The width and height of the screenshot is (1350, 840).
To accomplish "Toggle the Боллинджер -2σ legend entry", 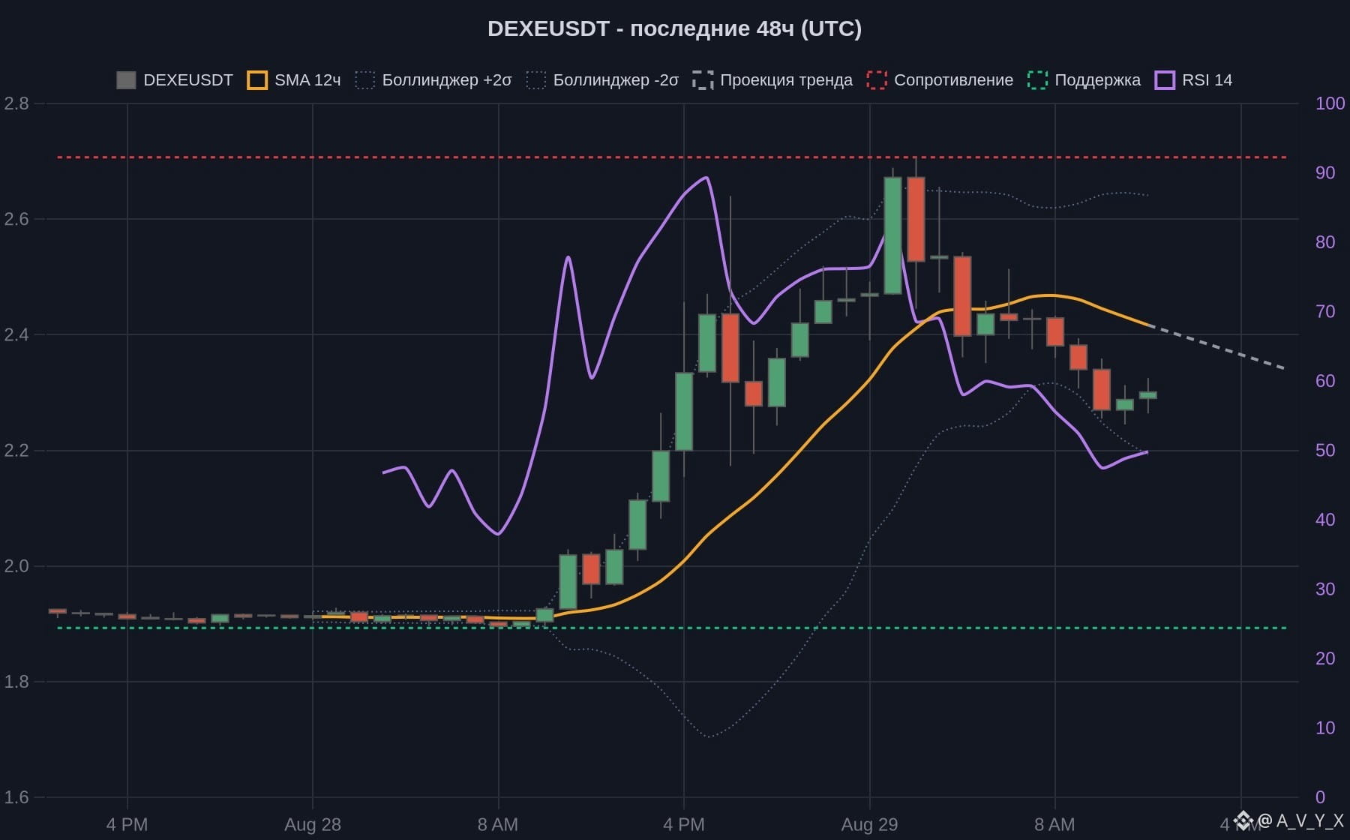I will tap(603, 80).
